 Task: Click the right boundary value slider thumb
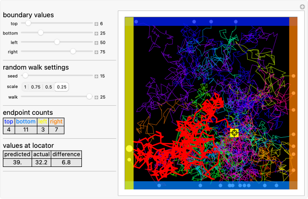point(73,51)
